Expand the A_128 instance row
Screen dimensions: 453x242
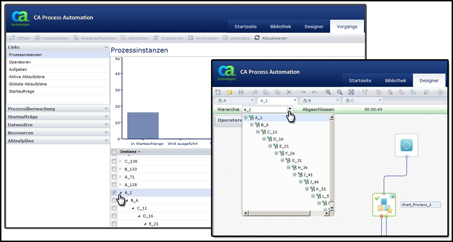click(x=121, y=184)
